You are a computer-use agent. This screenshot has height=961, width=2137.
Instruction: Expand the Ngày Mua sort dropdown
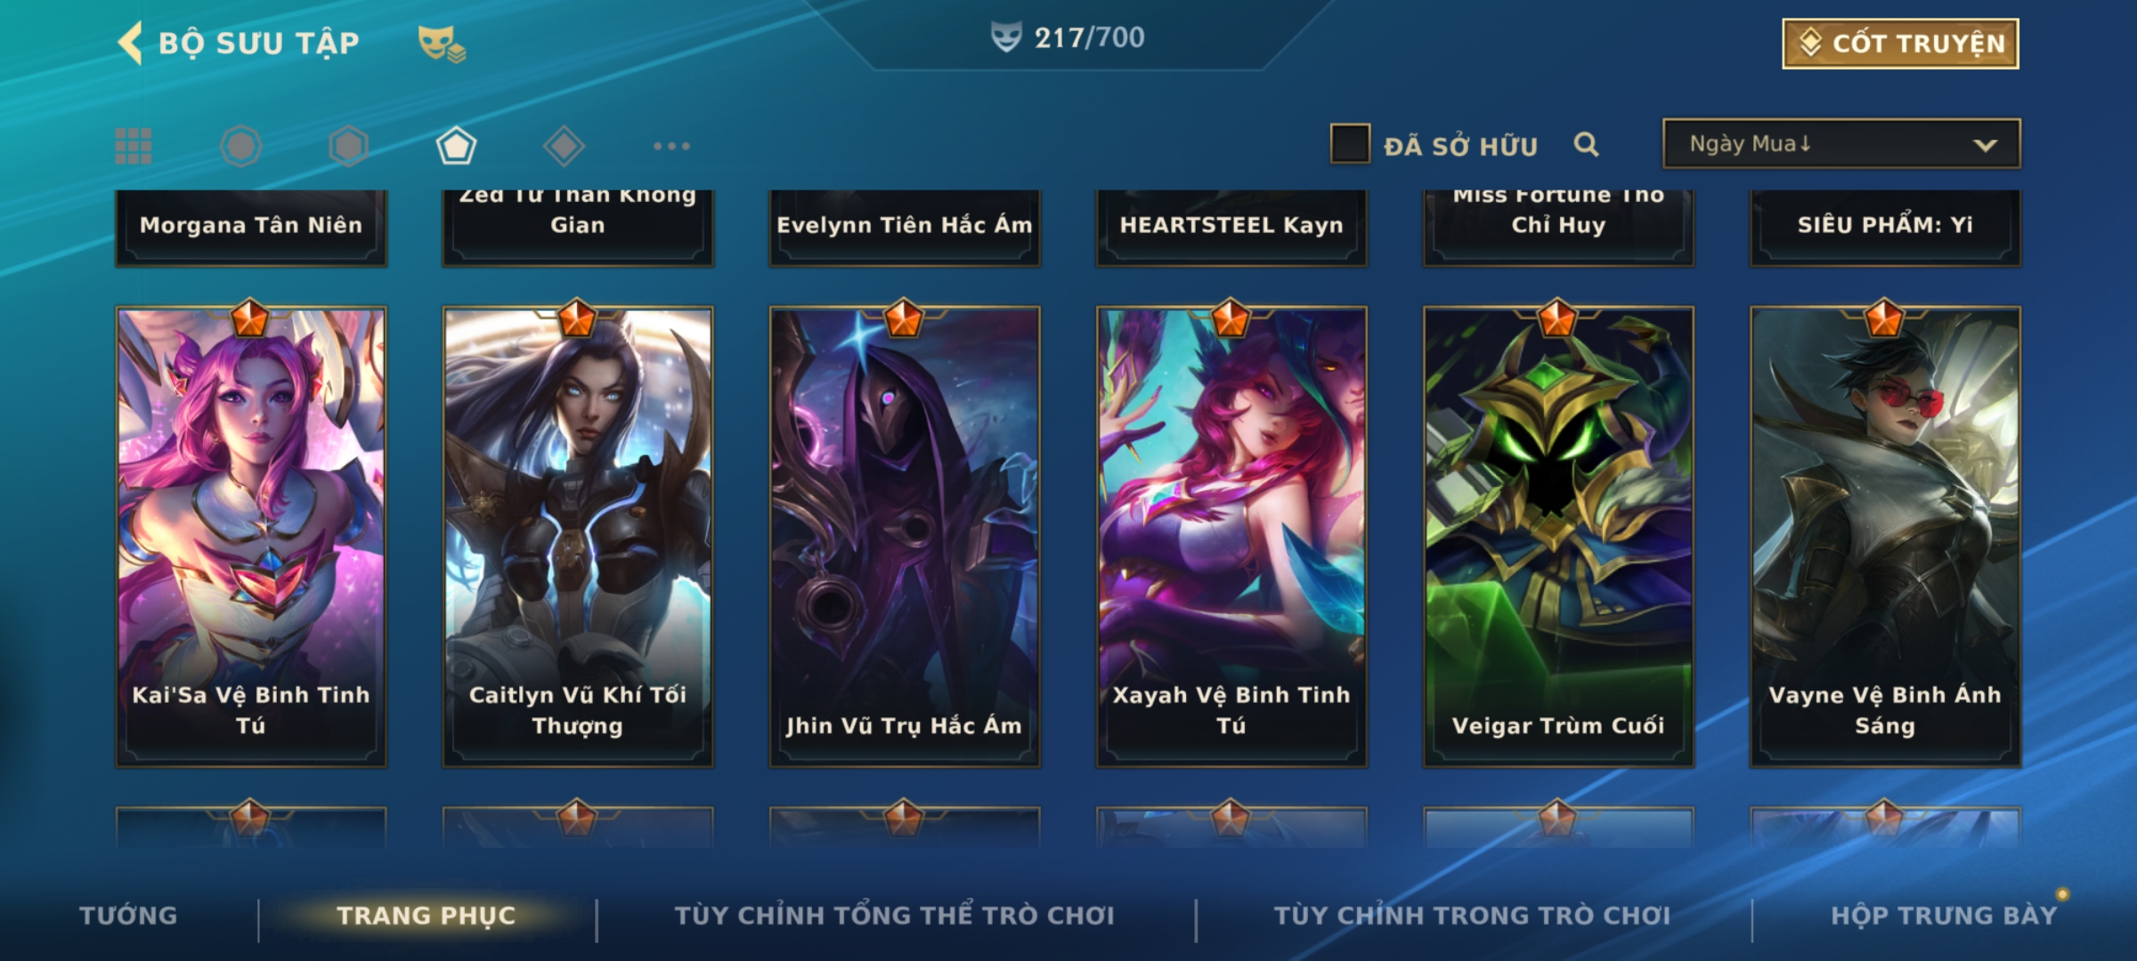pyautogui.click(x=1841, y=143)
